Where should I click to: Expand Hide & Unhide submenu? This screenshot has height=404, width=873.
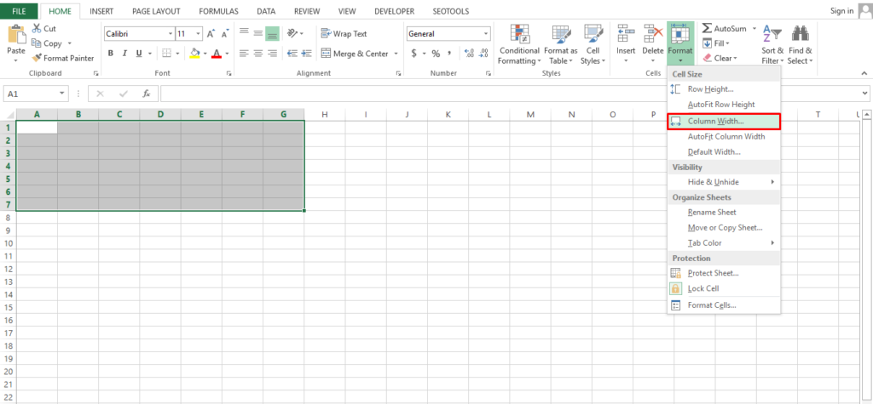(x=724, y=182)
